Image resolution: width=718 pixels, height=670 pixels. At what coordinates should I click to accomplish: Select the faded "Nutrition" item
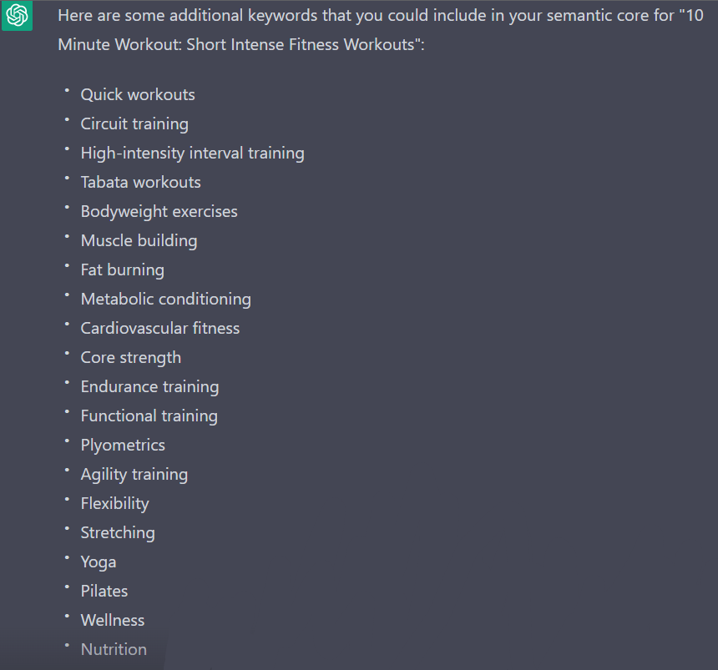[x=114, y=649]
